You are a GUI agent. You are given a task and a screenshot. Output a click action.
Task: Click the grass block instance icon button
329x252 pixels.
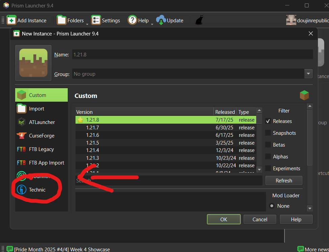pos(33,63)
